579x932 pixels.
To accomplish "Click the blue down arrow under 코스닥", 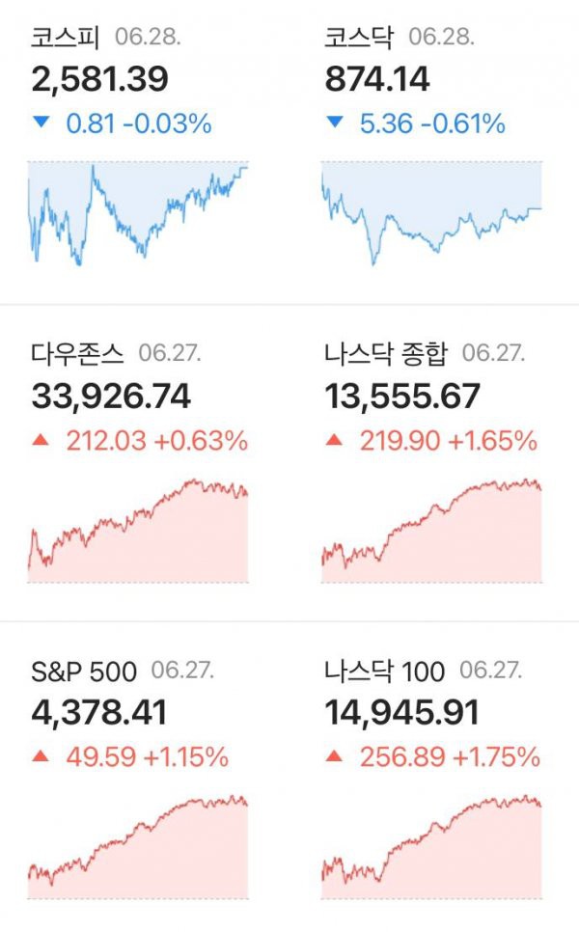I will tap(335, 123).
